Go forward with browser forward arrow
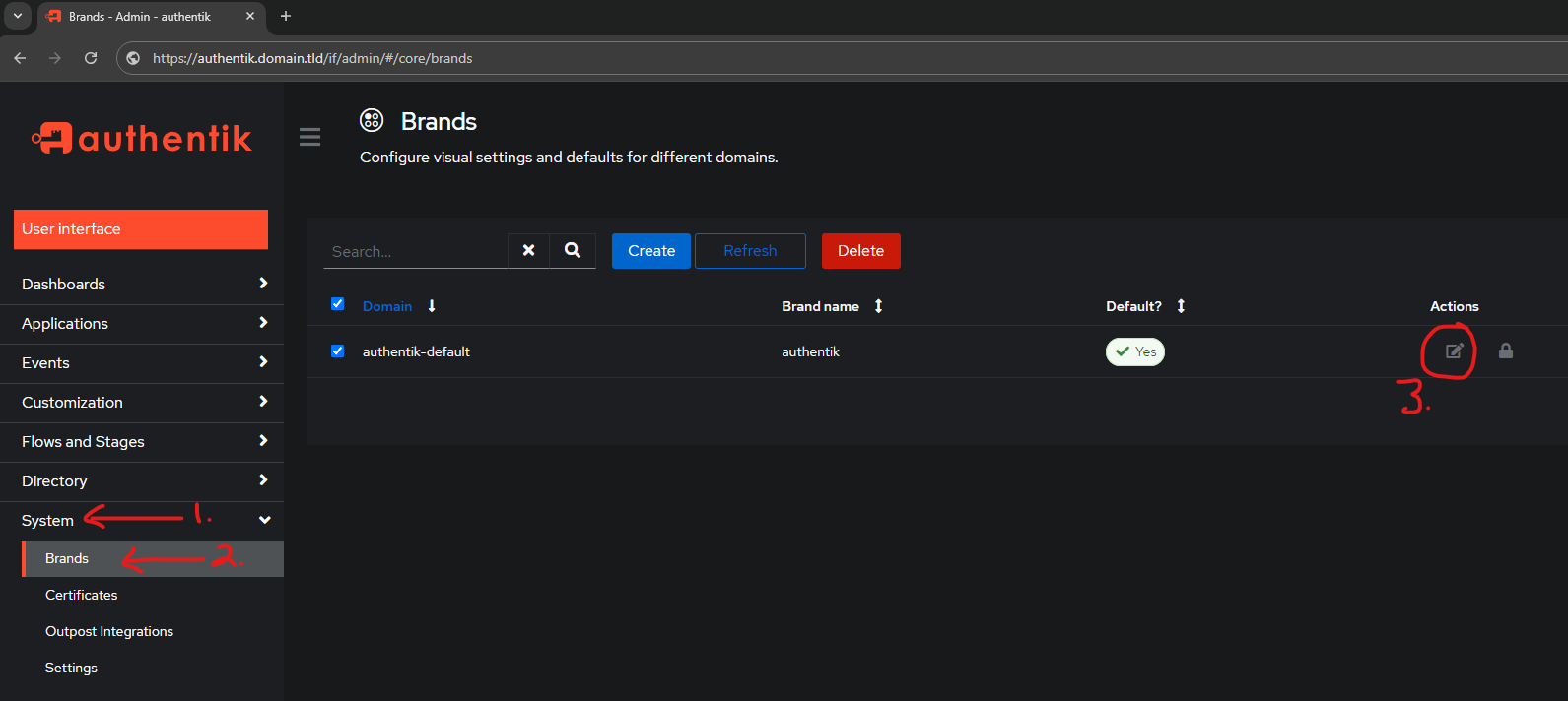The width and height of the screenshot is (1568, 701). 55,58
